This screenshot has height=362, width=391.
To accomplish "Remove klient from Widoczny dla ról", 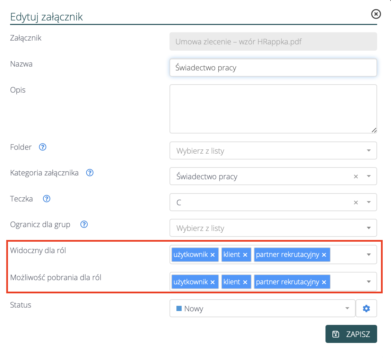I will click(x=245, y=255).
